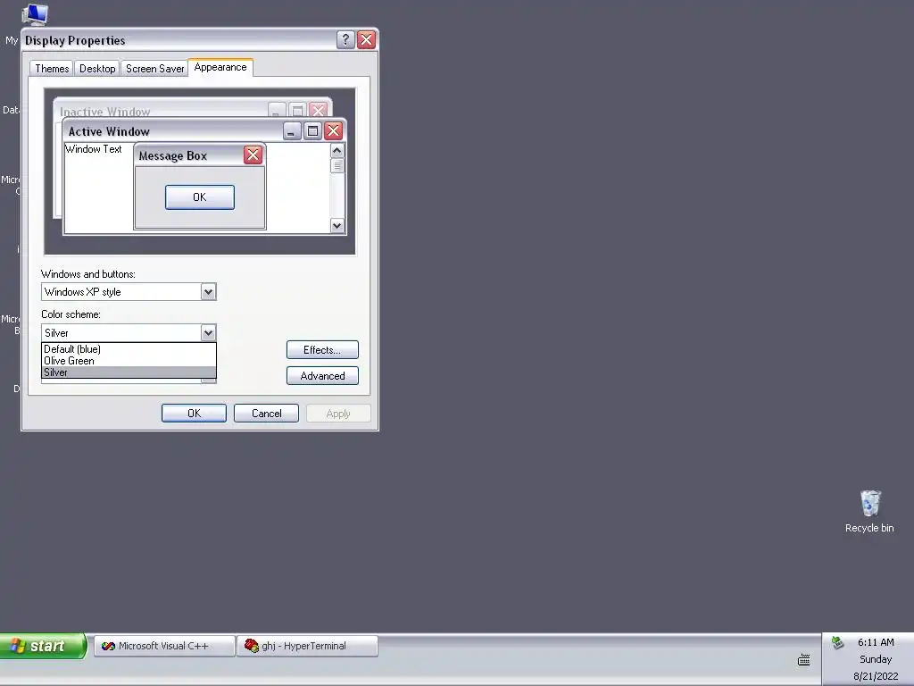Expand the Windows and buttons dropdown
The image size is (914, 686).
click(208, 292)
